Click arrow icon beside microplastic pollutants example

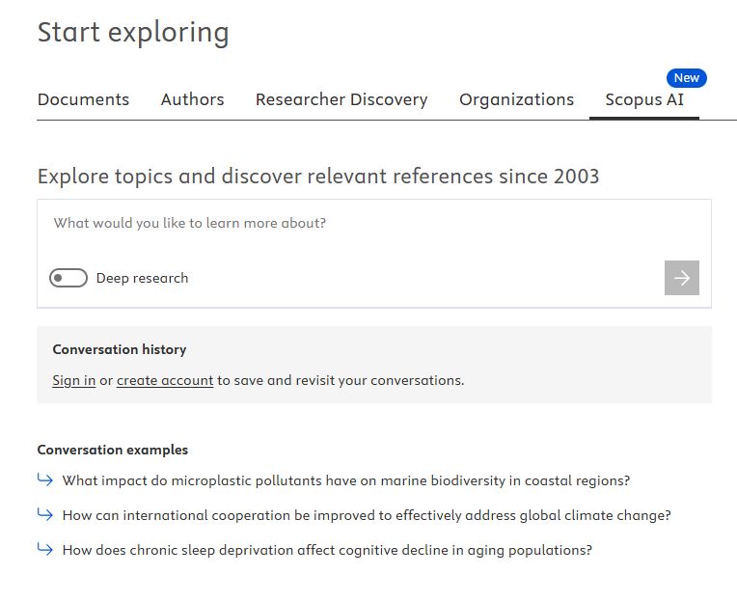tap(45, 479)
